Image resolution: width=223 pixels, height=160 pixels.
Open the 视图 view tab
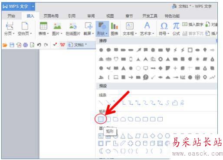110,16
